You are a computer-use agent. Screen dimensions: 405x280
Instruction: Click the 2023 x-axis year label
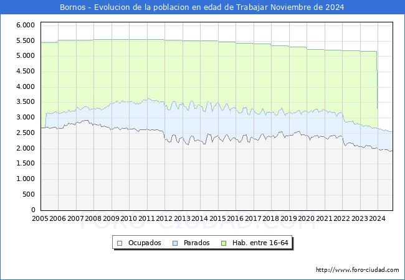(x=360, y=218)
